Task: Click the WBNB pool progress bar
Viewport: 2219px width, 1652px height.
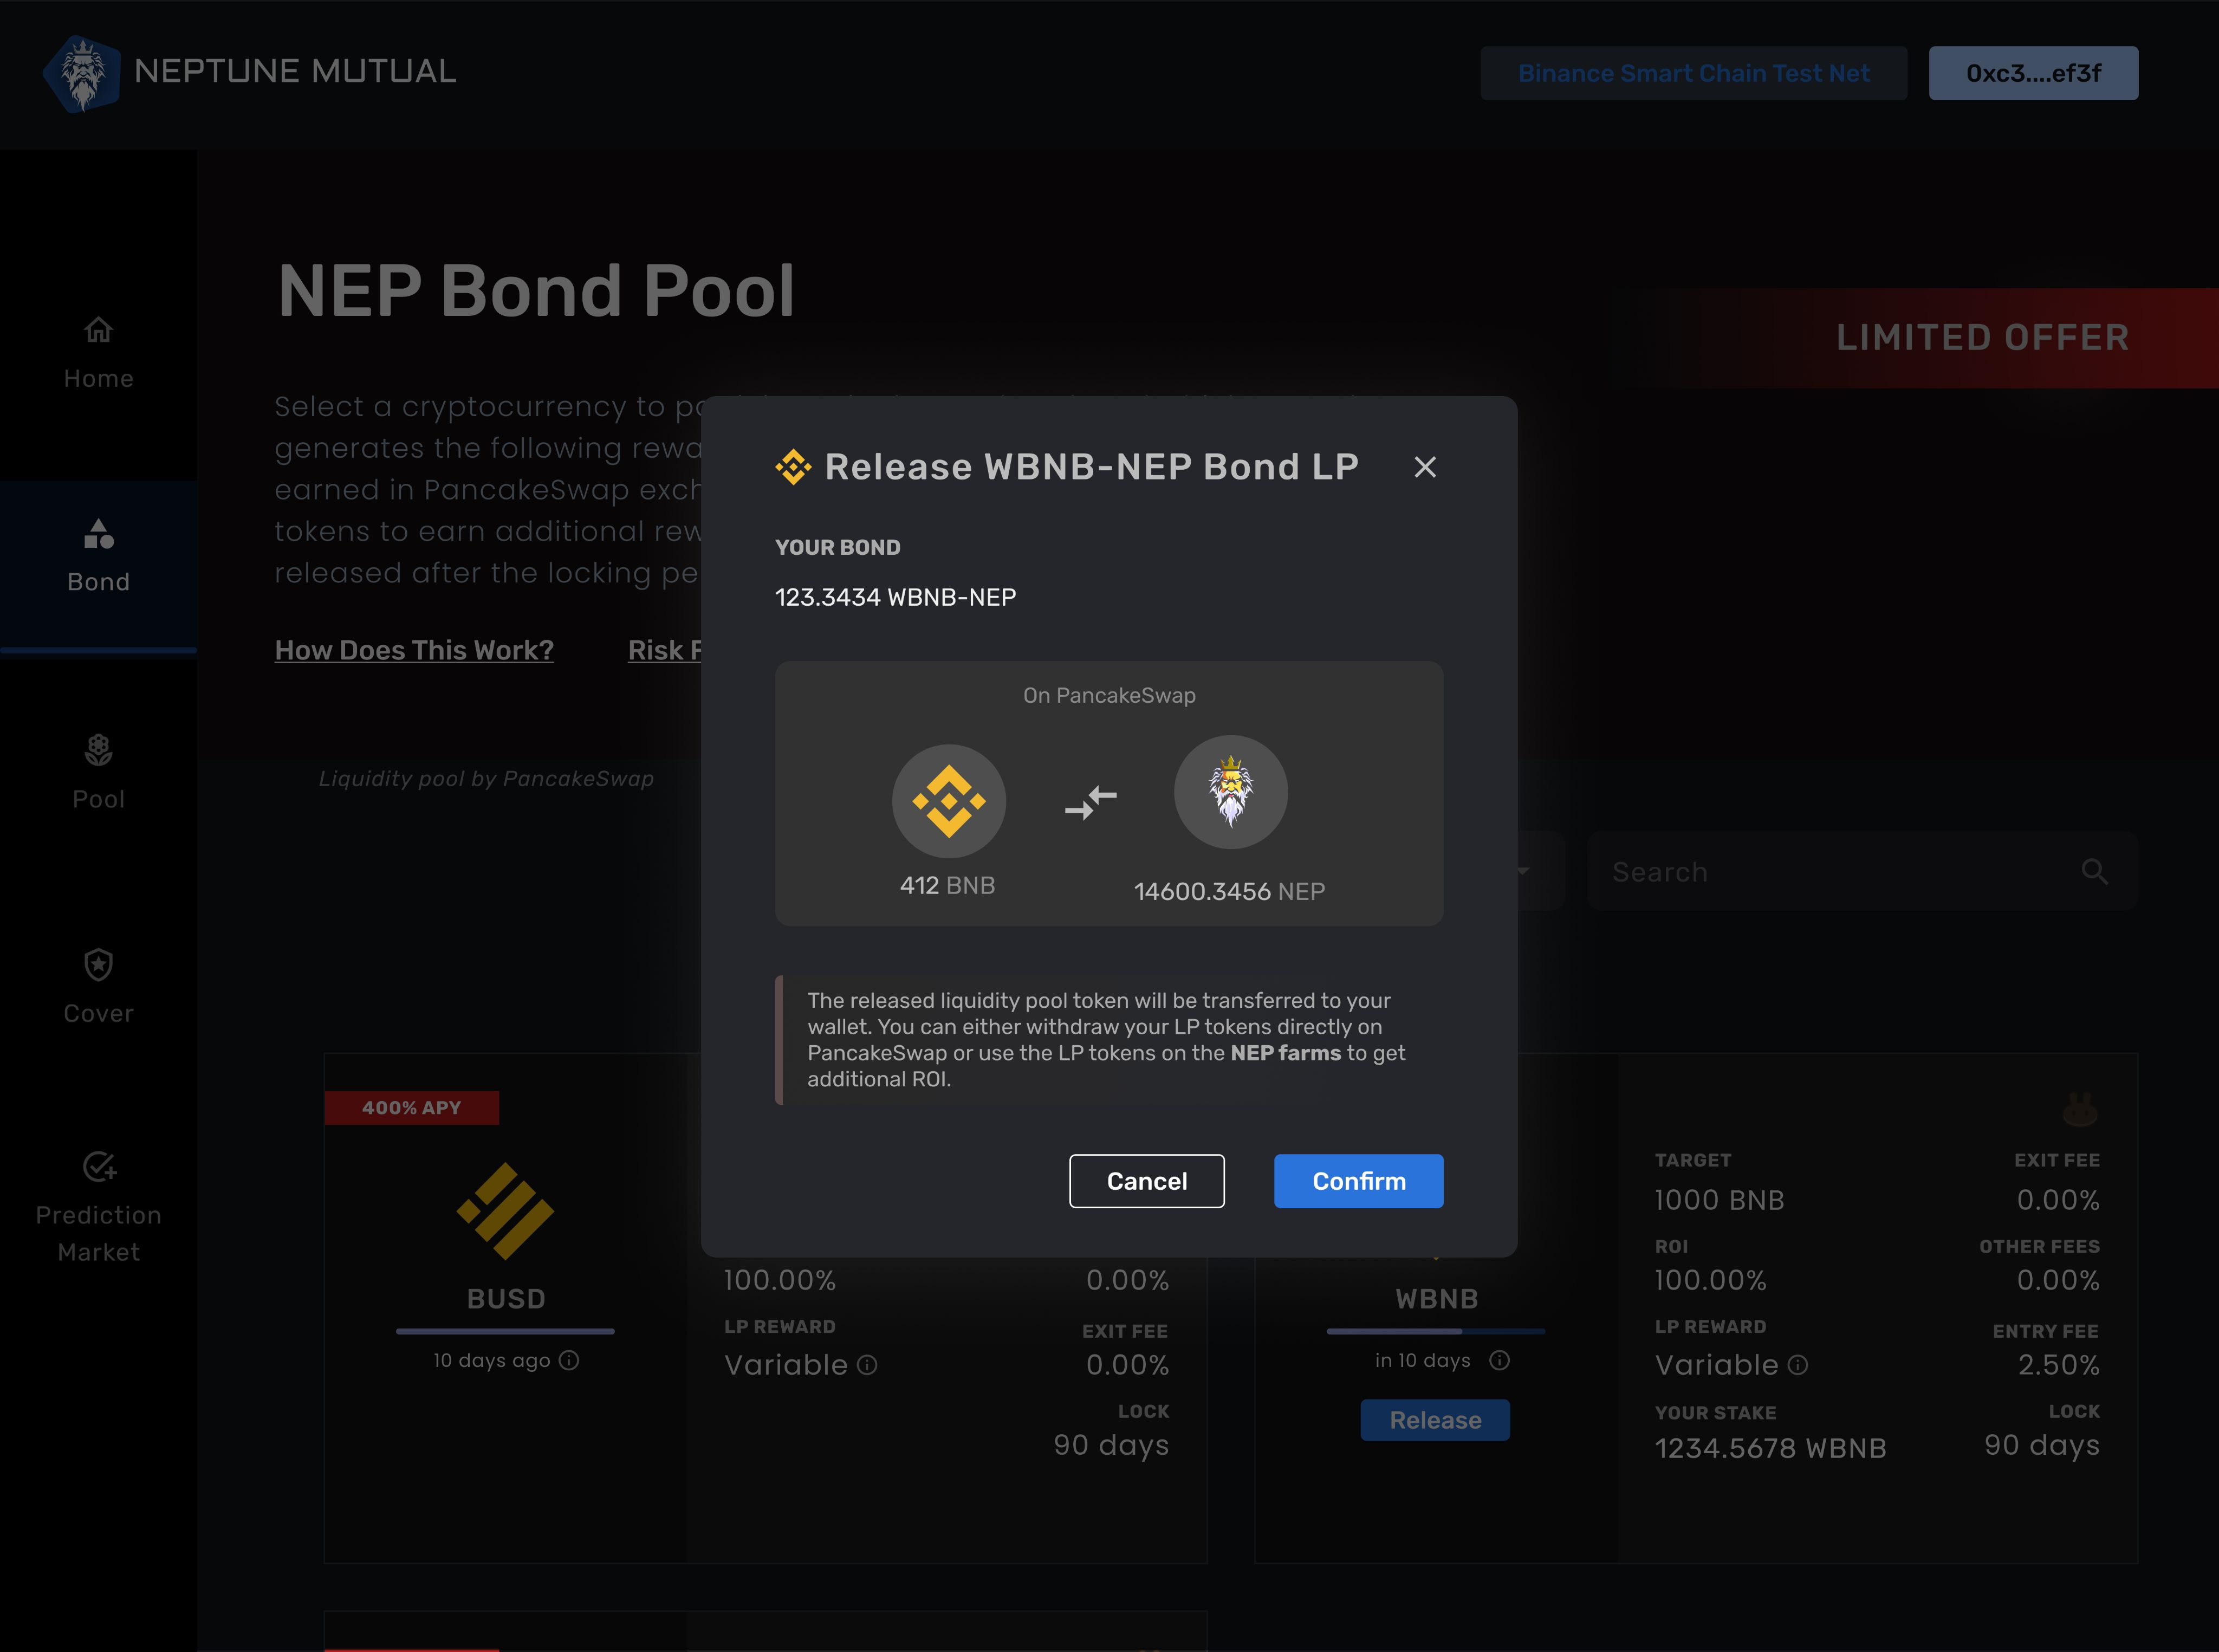Action: point(1435,1331)
